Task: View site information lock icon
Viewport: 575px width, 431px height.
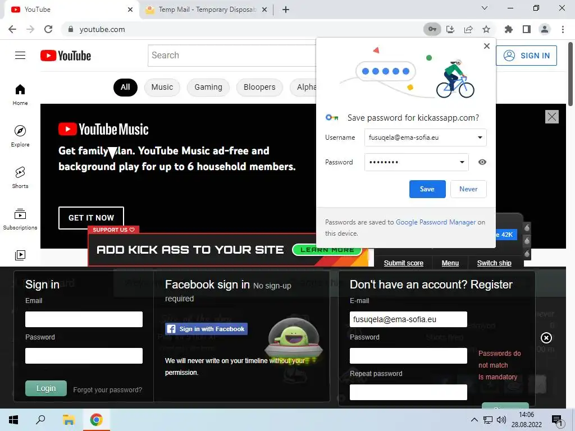Action: pyautogui.click(x=71, y=29)
